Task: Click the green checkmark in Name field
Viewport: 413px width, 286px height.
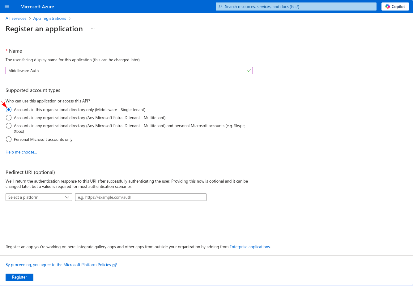Action: pyautogui.click(x=249, y=71)
